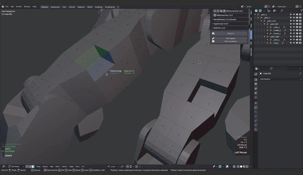
Task: Open the Add Modifier dropdown
Action: [280, 79]
